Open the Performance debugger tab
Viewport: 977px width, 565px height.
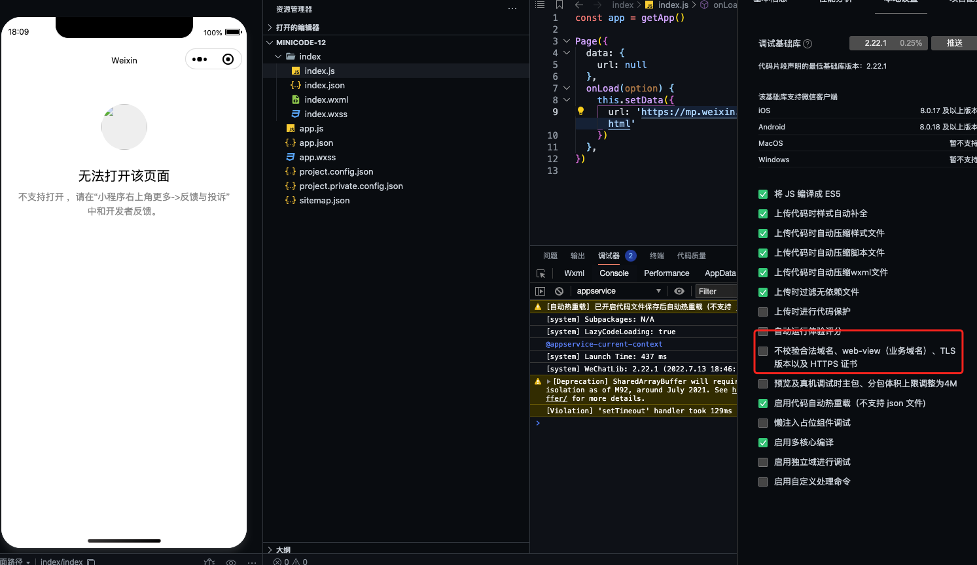pos(666,273)
